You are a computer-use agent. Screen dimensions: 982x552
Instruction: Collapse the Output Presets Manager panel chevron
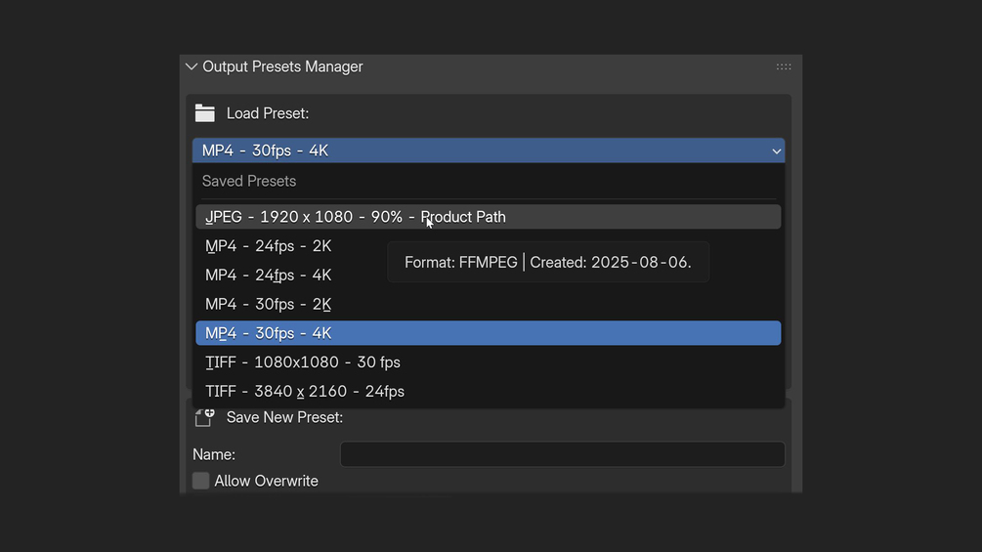click(191, 67)
